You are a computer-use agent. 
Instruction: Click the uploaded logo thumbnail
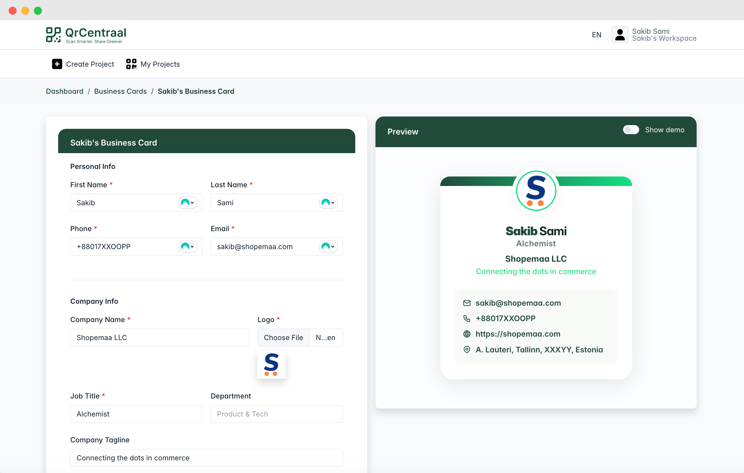pos(271,364)
